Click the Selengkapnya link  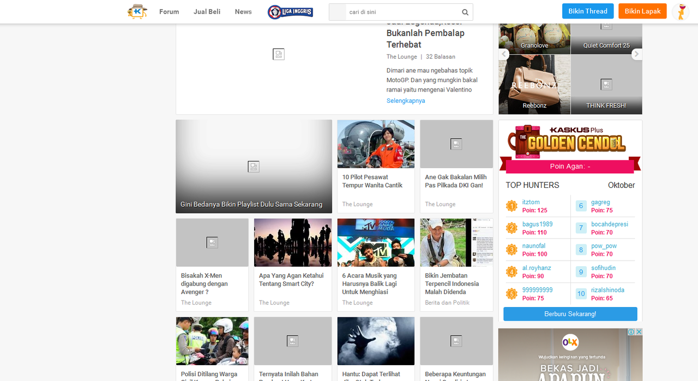406,101
